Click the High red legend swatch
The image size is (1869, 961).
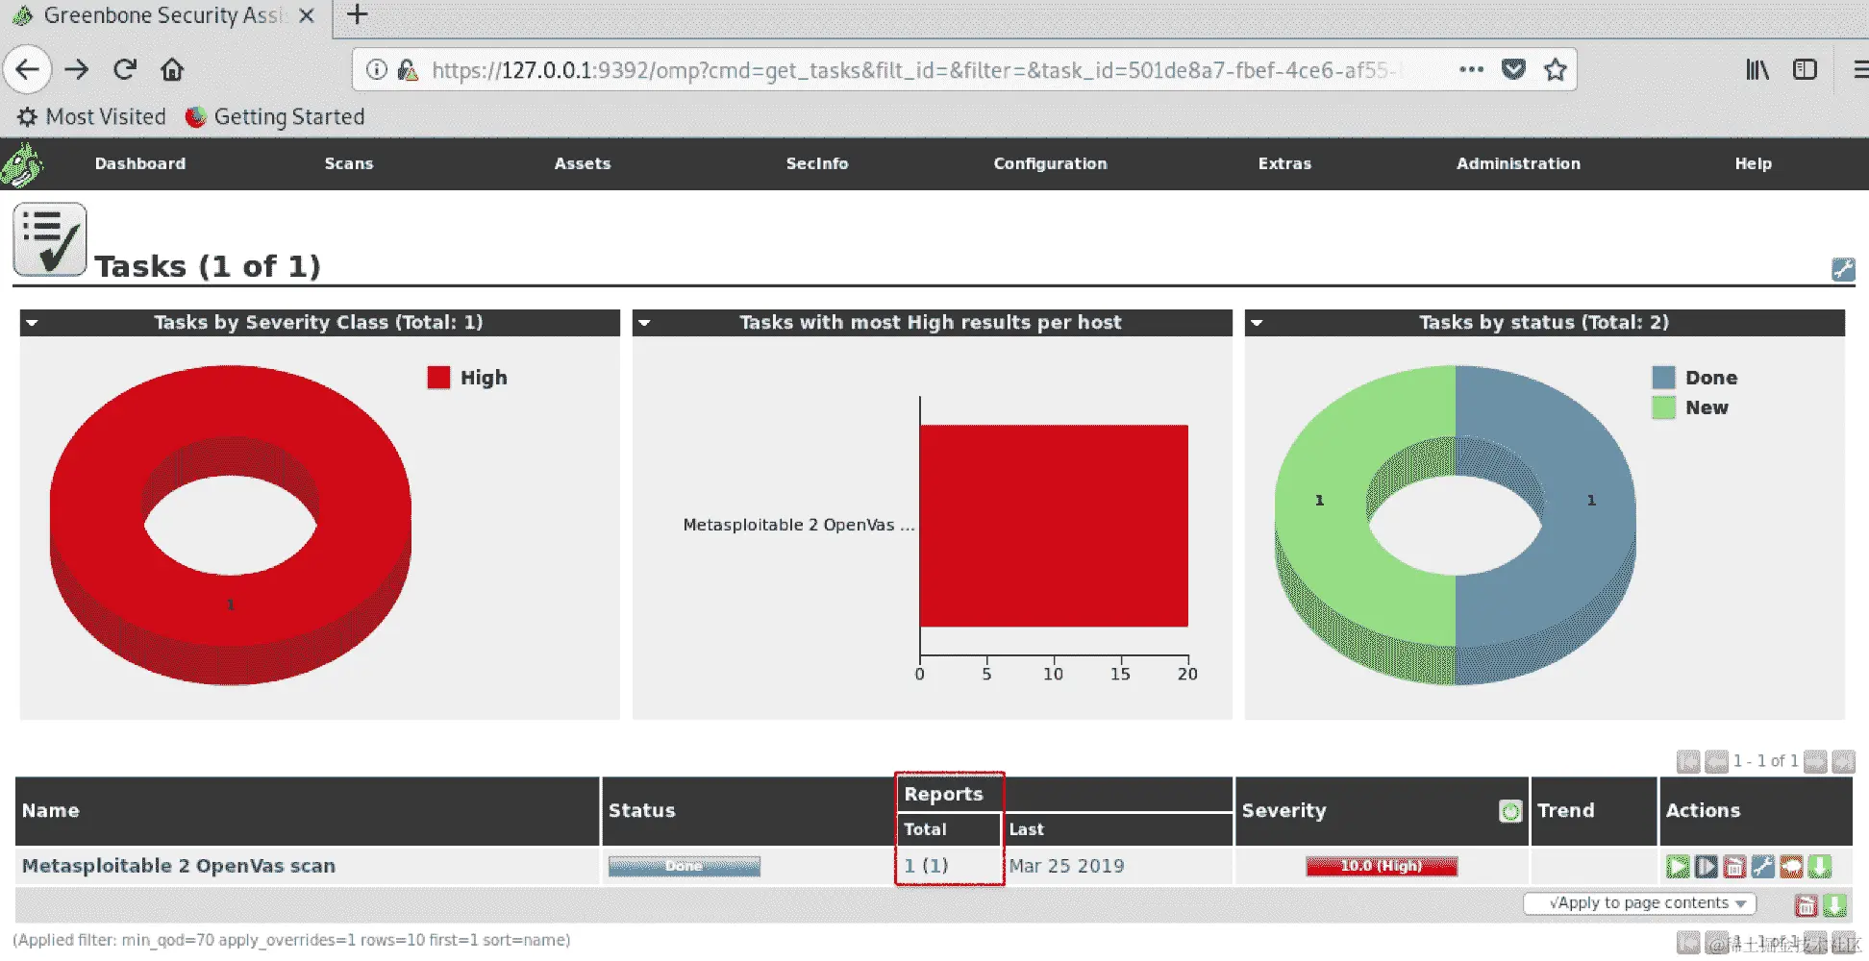[438, 378]
